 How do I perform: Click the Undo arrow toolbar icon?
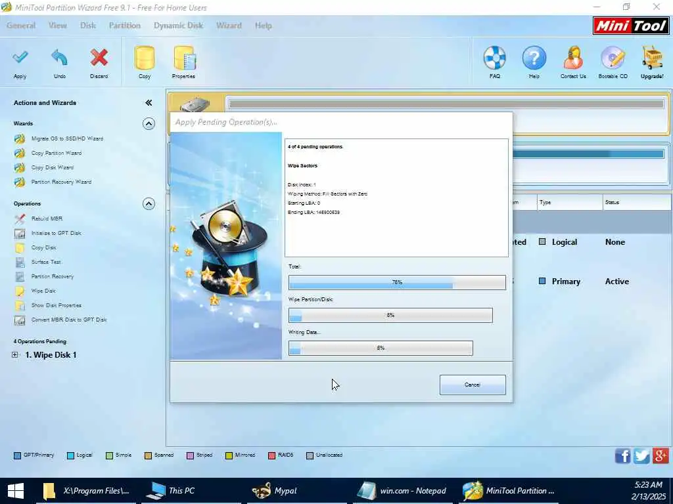pyautogui.click(x=59, y=58)
